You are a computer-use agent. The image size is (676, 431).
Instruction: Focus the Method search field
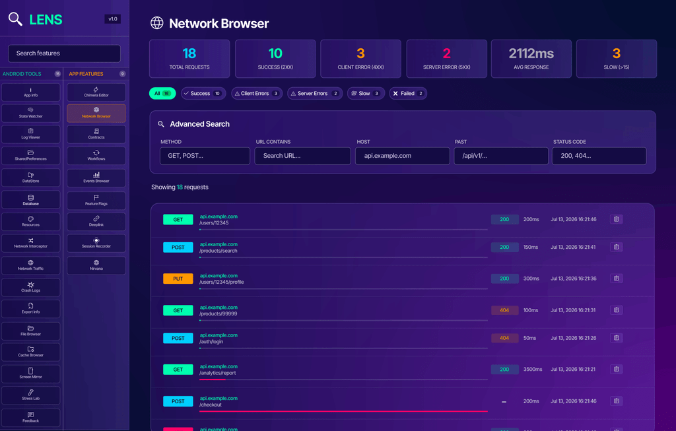tap(205, 156)
